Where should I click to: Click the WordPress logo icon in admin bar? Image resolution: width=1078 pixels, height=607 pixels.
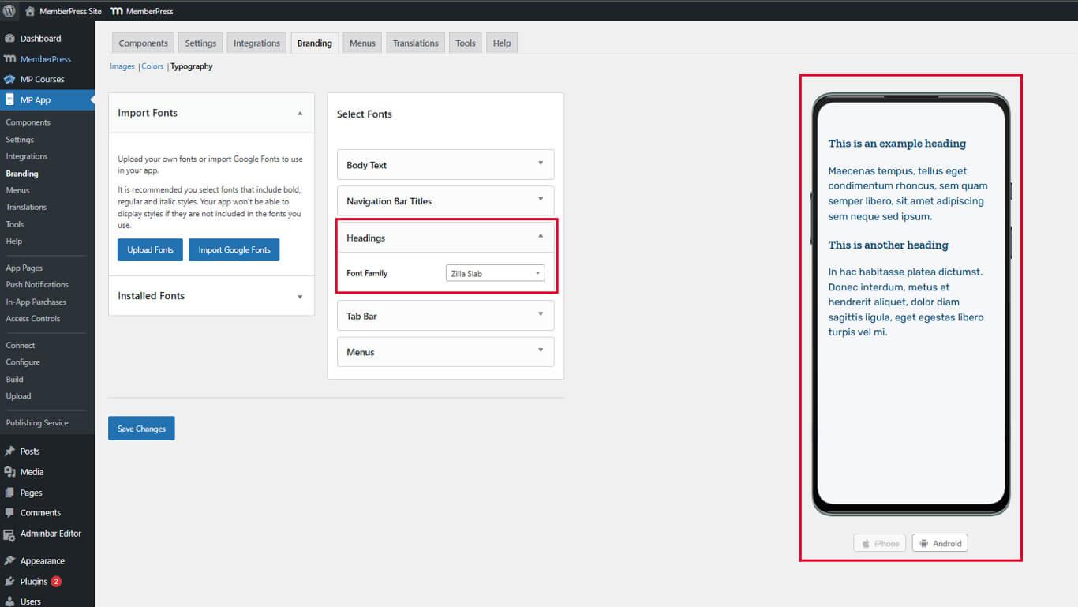point(9,11)
